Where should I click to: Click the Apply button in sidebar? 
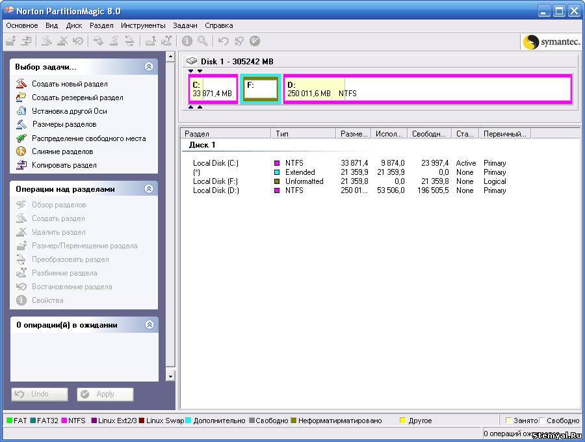[x=105, y=395]
